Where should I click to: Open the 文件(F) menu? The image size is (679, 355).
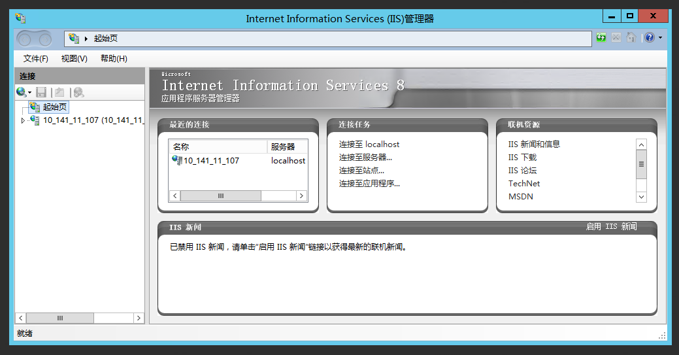point(36,59)
